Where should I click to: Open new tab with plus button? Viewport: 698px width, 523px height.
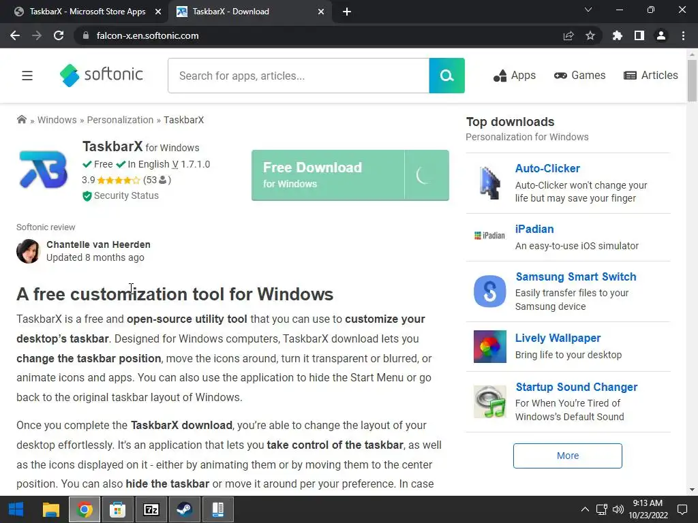coord(347,12)
